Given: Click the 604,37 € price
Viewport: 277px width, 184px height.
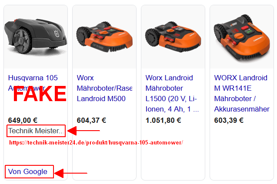Looking at the screenshot, I should tap(91, 120).
